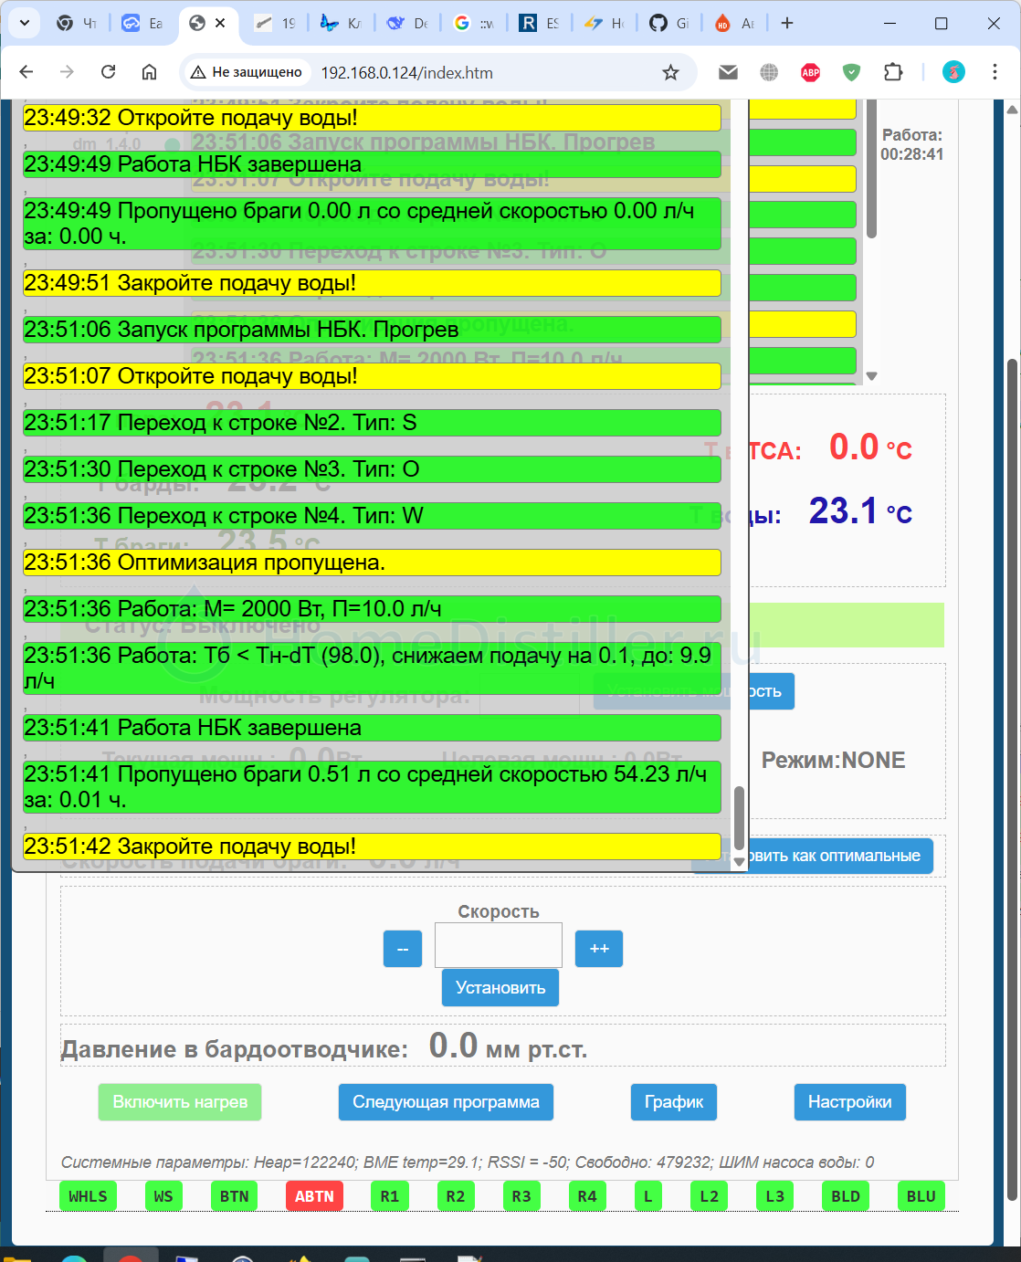The width and height of the screenshot is (1021, 1262).
Task: Click the log popup scroll-down arrow
Action: 739,861
